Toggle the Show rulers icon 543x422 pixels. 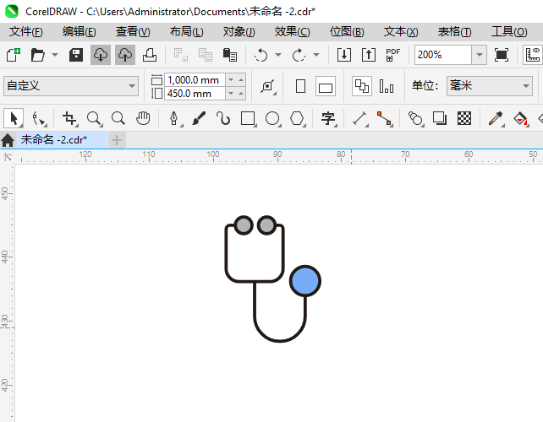click(533, 55)
